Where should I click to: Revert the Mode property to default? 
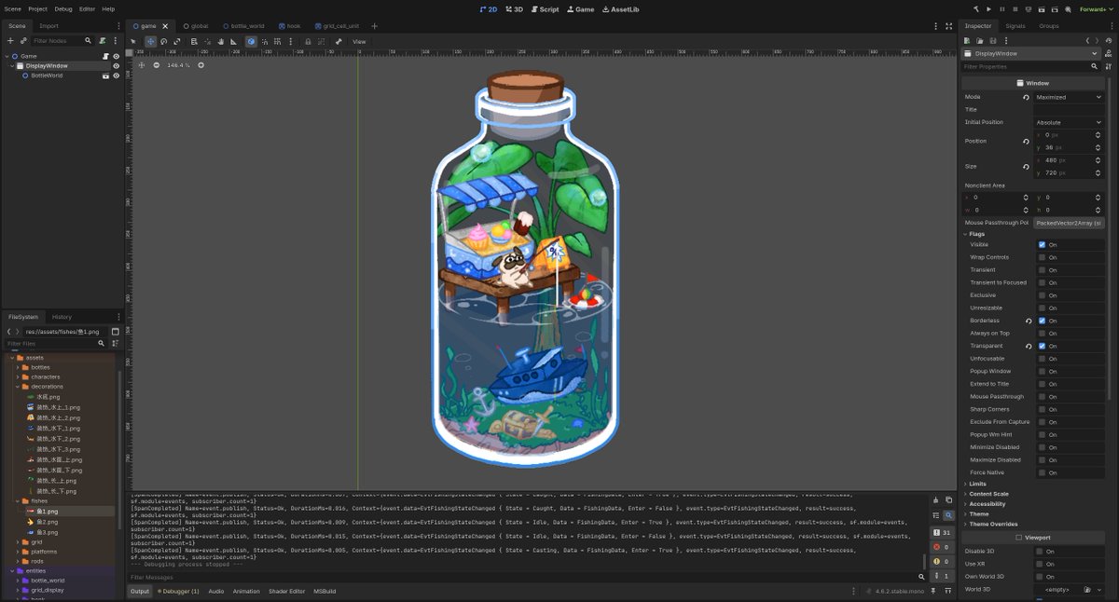click(1026, 97)
